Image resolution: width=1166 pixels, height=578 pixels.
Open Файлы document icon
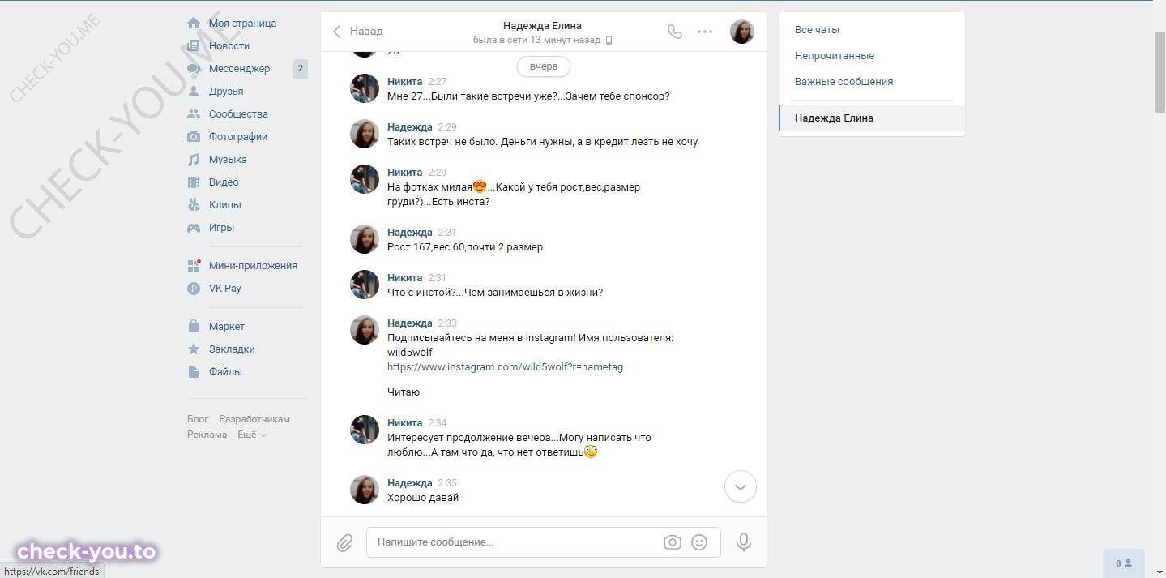pyautogui.click(x=194, y=372)
